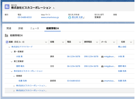Viewport: 136px width, 99px height.
Task: Click 営業部 value under 取引先 部門
Action: click(x=98, y=17)
